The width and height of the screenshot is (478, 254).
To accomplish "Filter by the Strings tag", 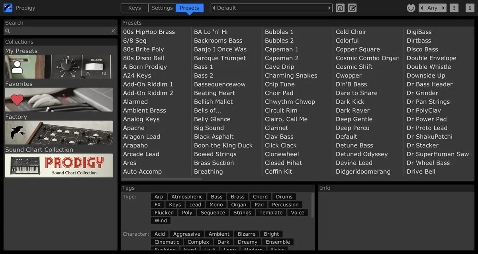I will (x=242, y=213).
